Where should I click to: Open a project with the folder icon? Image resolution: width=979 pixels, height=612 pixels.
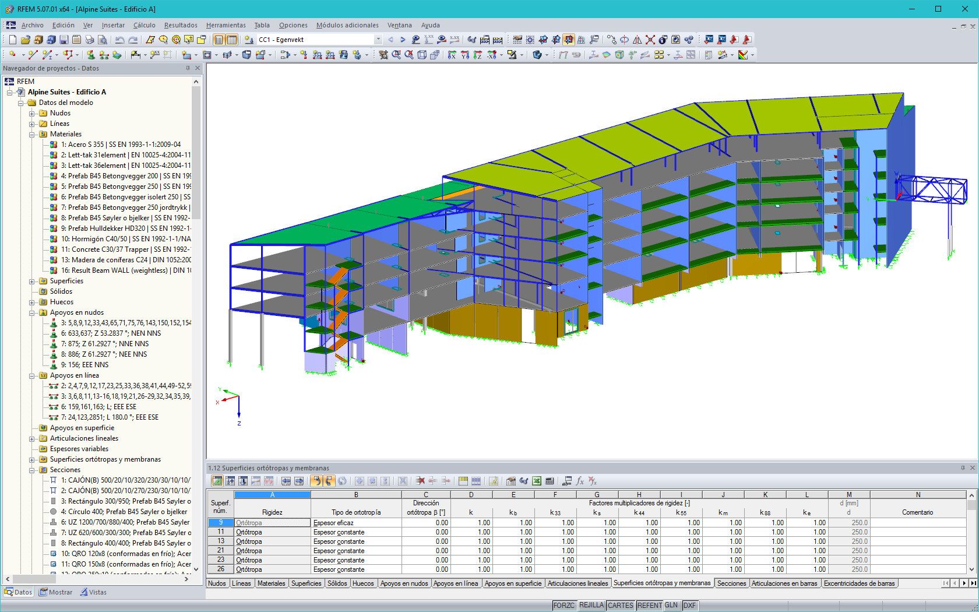[x=24, y=40]
